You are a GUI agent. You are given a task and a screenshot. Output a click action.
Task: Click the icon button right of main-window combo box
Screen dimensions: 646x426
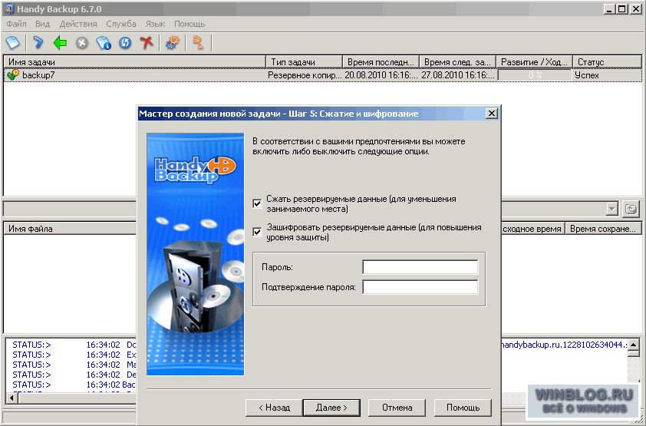click(631, 209)
